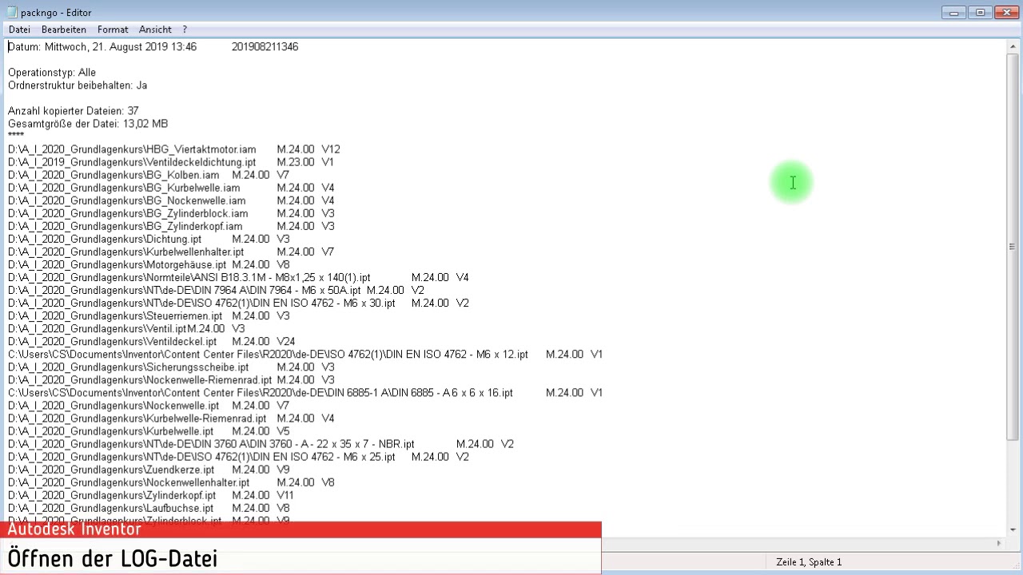Screen dimensions: 1023x575
Task: Click the vertical scrollbar down arrow
Action: click(1013, 529)
